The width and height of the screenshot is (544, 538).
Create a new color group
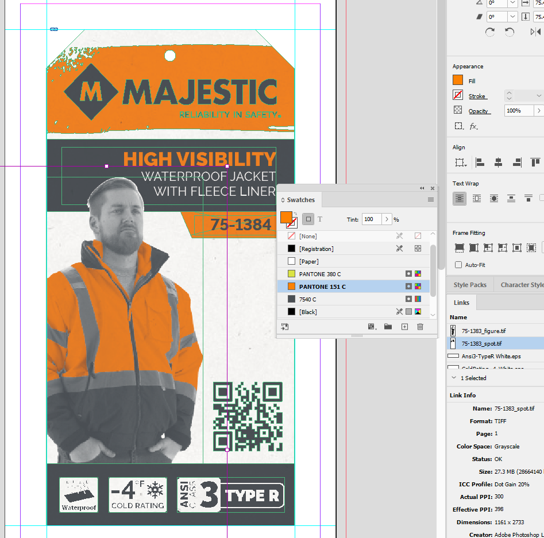388,327
